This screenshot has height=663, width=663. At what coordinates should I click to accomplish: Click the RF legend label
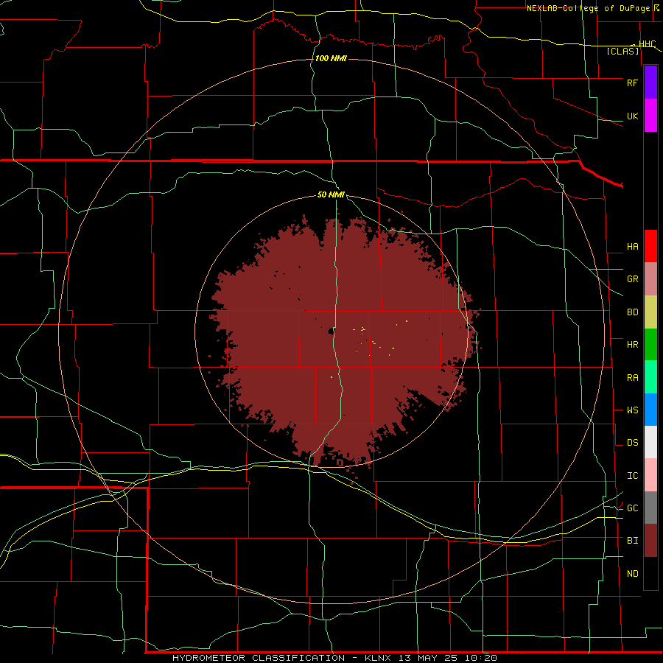(x=632, y=83)
